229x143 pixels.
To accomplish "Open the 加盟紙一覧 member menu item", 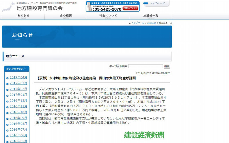I will click(x=151, y=16).
